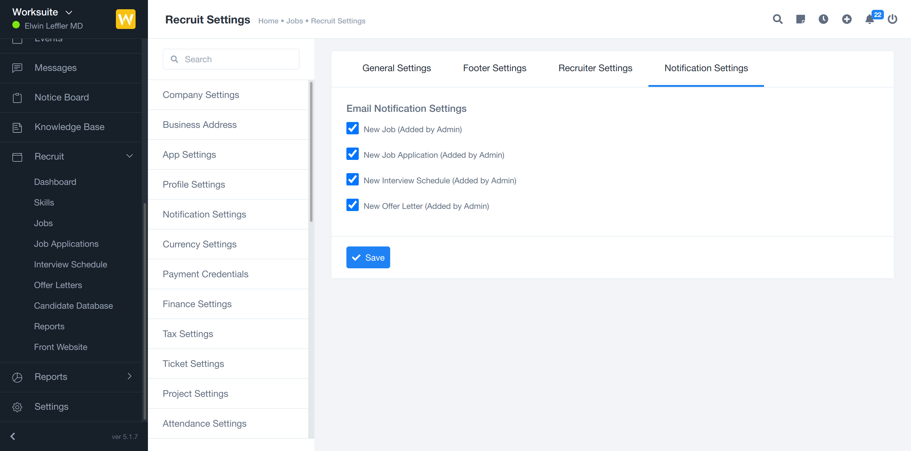Open the sticky notes icon

[800, 19]
